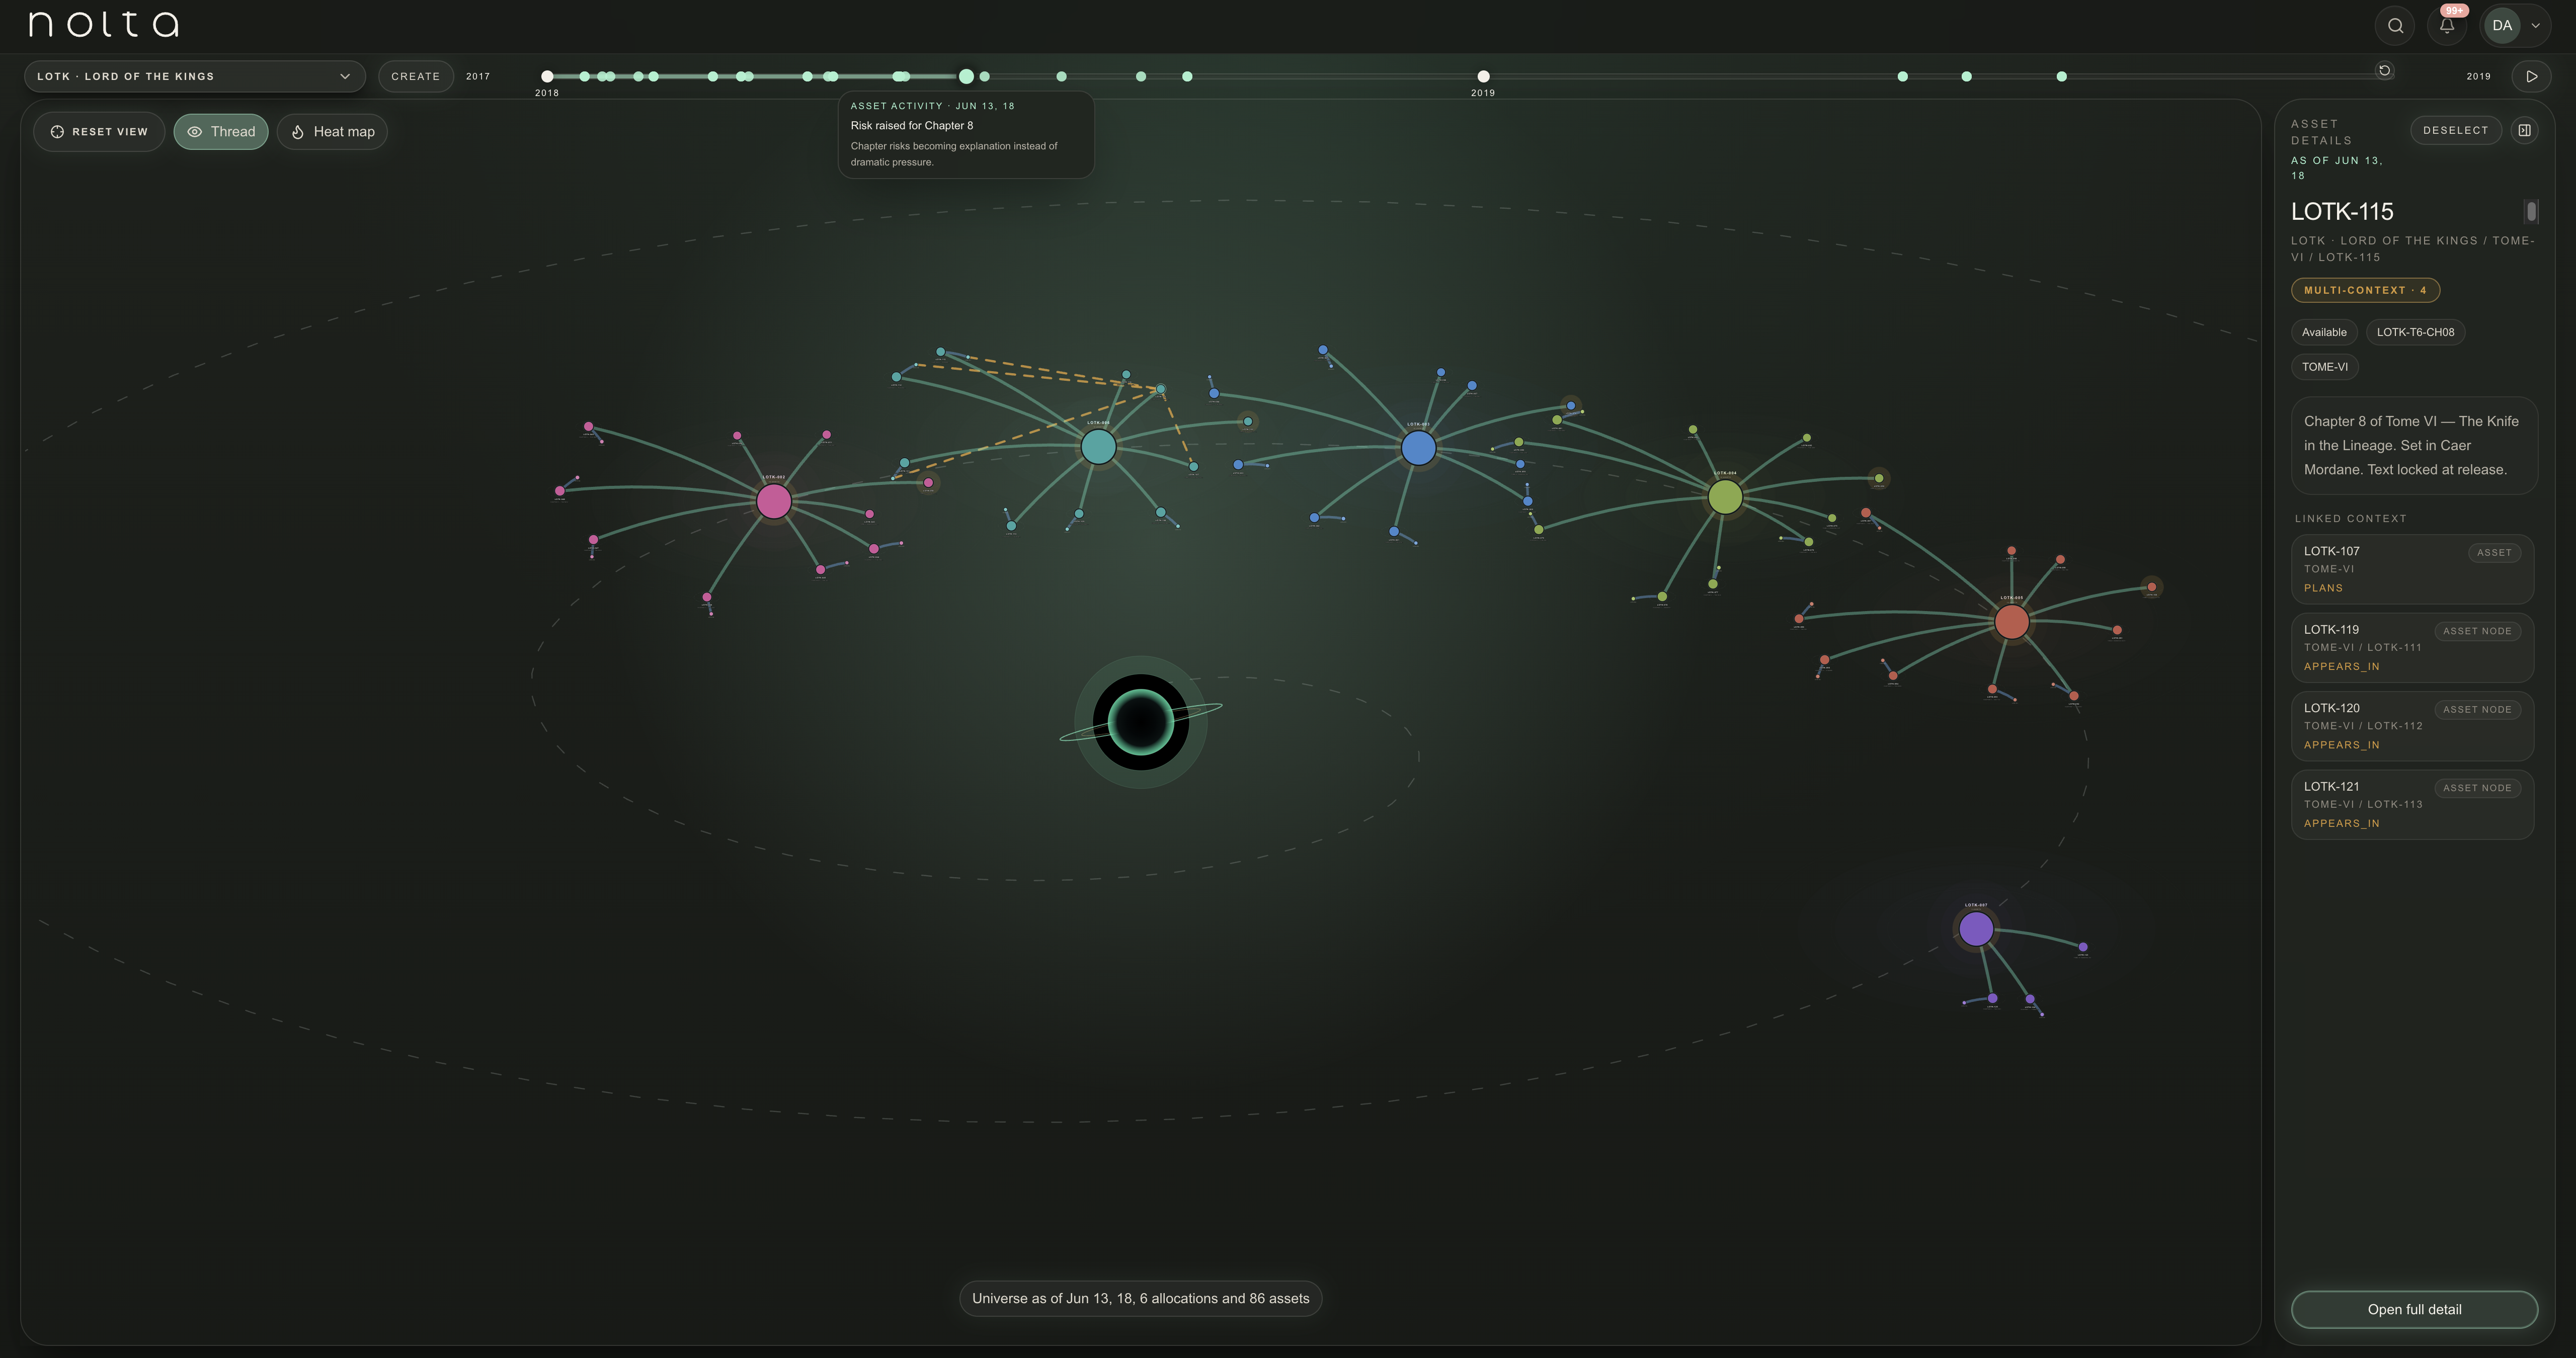
Task: Click the RESET VIEW button
Action: click(99, 131)
